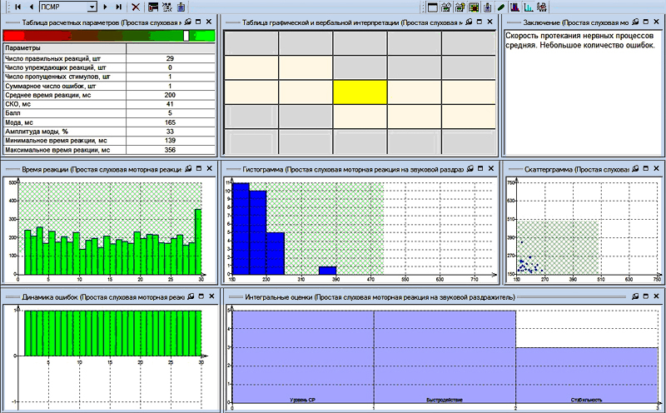Click the dotted grid toolbar icon beside the flask
The width and height of the screenshot is (666, 413).
167,7
